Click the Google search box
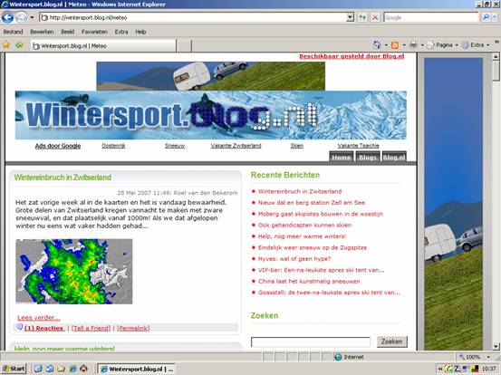 tap(431, 17)
